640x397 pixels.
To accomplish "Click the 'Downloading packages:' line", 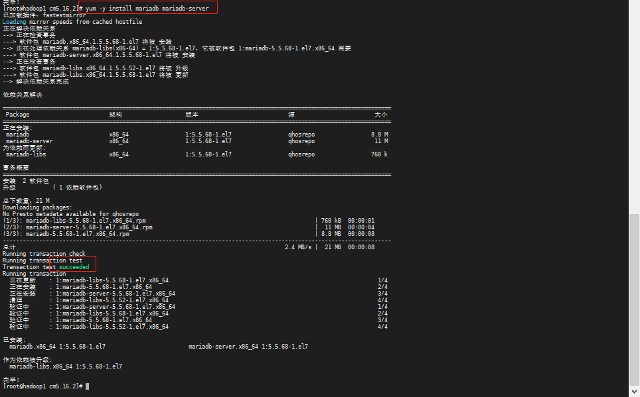I will coord(37,207).
